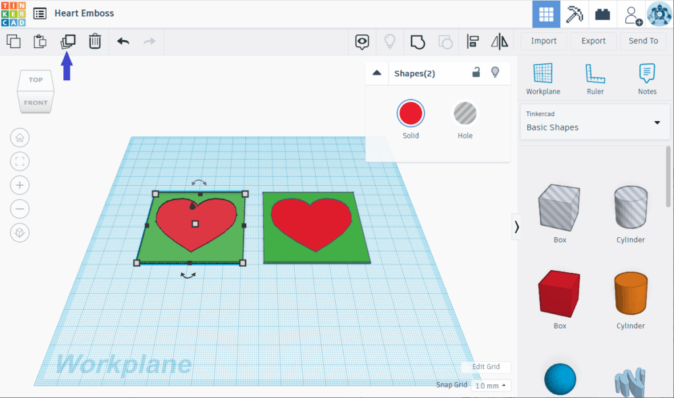Group the selected shapes

pyautogui.click(x=417, y=41)
